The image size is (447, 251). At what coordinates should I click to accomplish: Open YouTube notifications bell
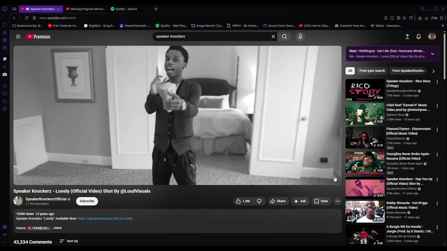(418, 36)
